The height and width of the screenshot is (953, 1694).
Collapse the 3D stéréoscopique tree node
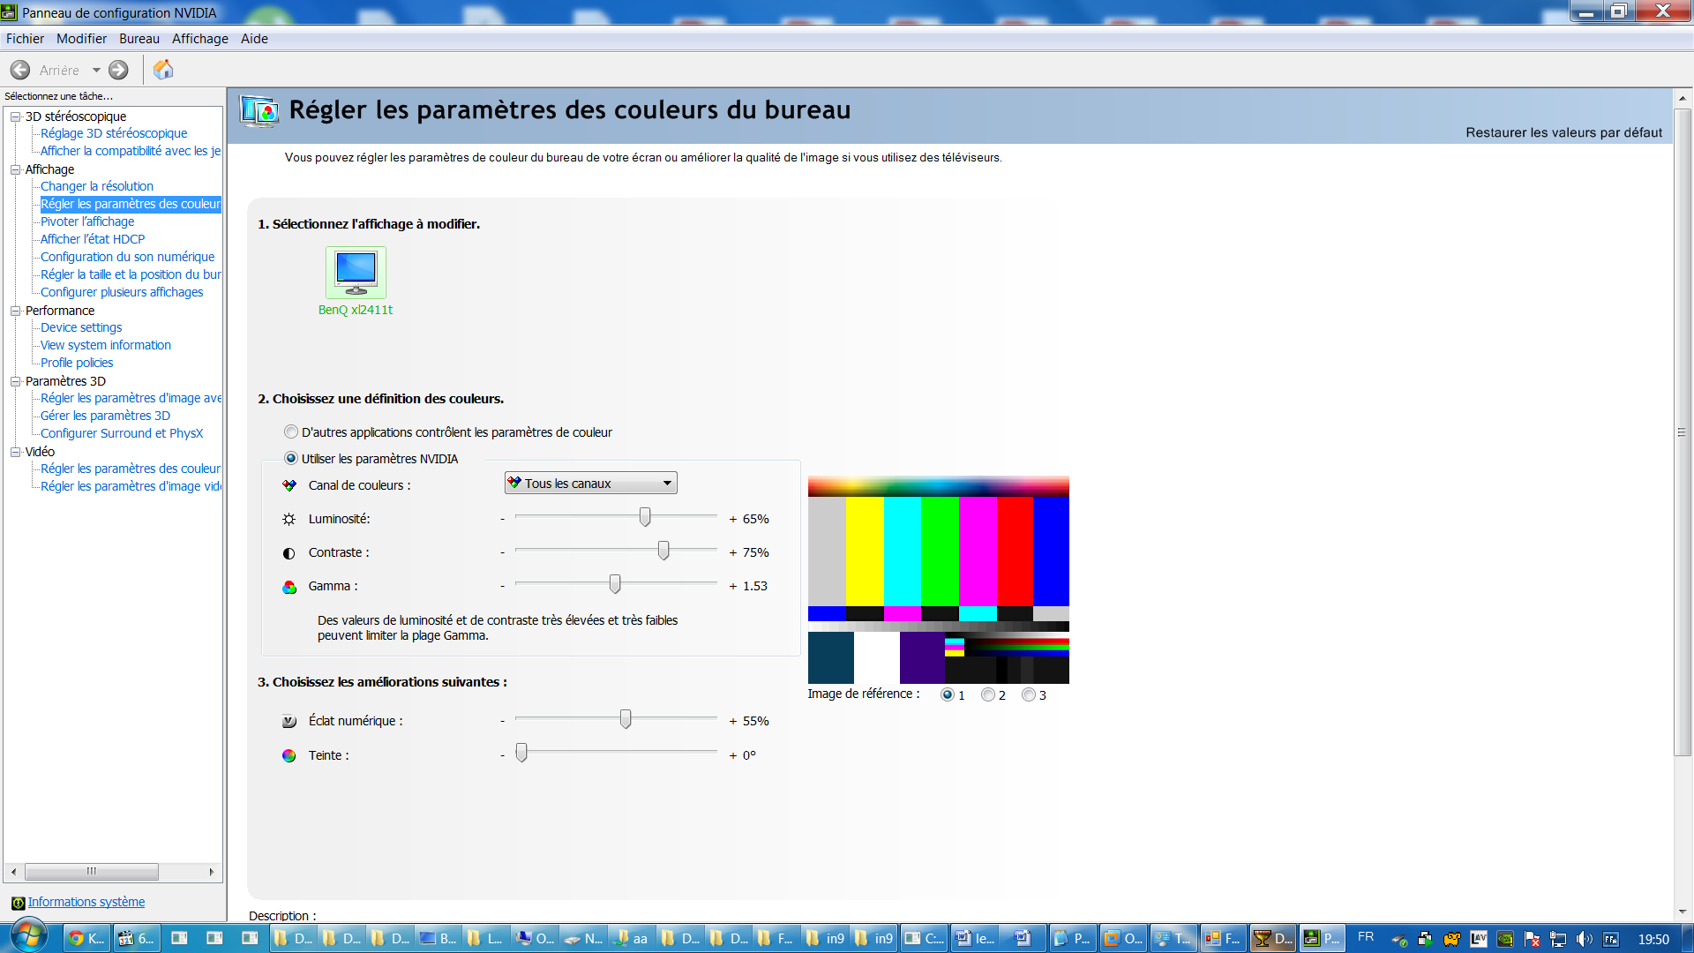click(x=15, y=116)
